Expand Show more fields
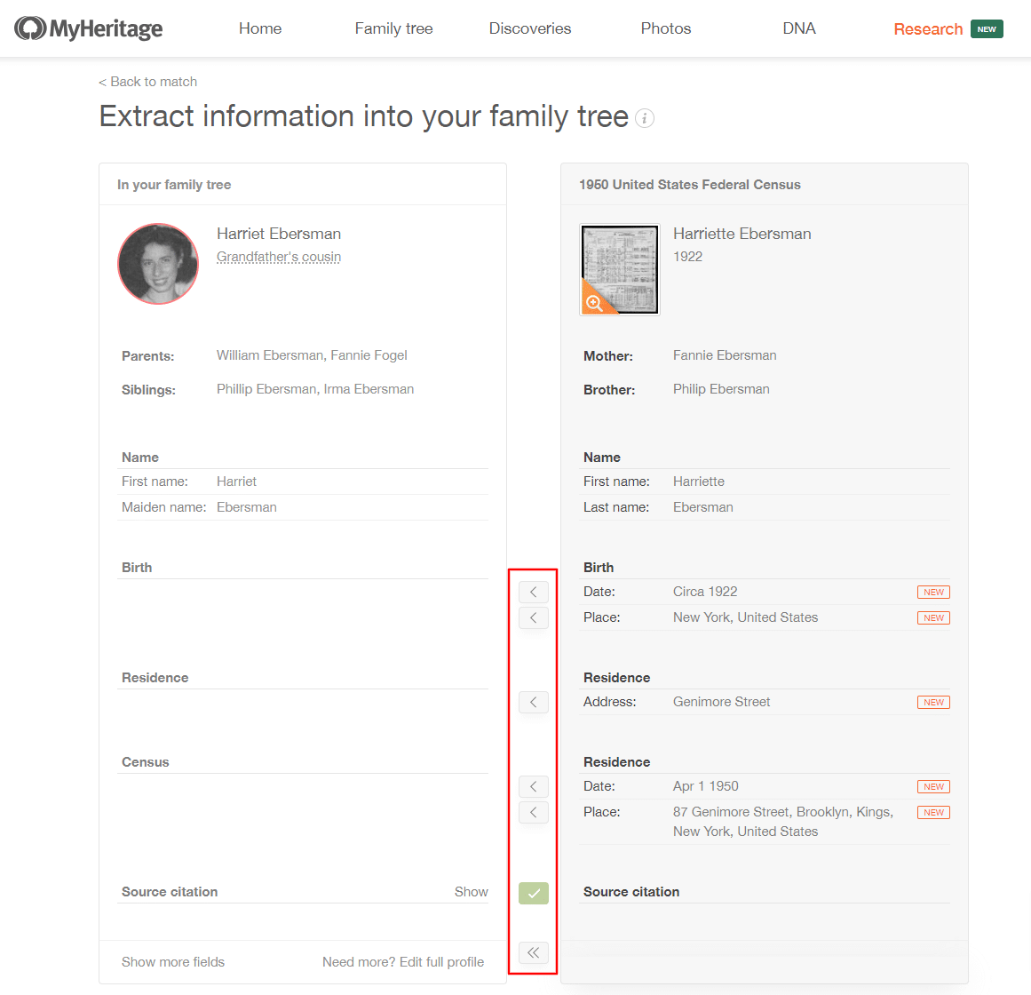This screenshot has height=995, width=1031. point(173,962)
